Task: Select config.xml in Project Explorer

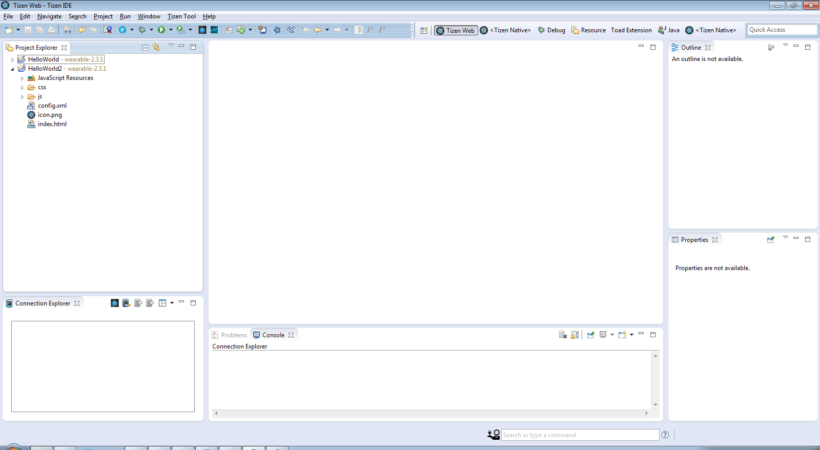Action: [x=47, y=106]
